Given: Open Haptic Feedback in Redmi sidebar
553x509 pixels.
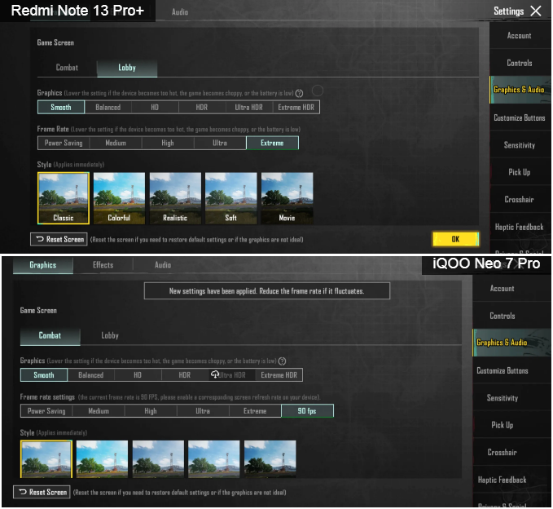Looking at the screenshot, I should coord(520,227).
